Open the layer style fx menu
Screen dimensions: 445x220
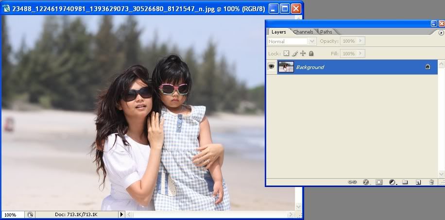click(x=366, y=182)
